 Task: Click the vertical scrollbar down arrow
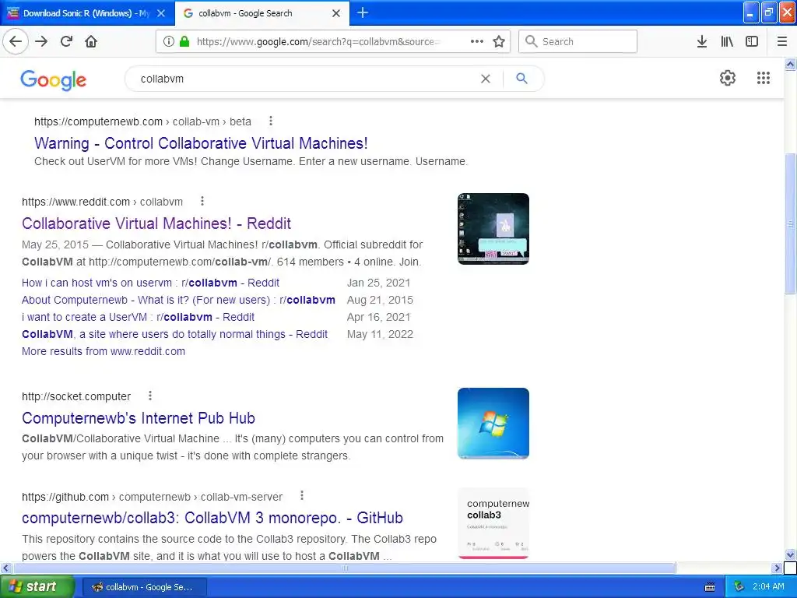tap(790, 554)
